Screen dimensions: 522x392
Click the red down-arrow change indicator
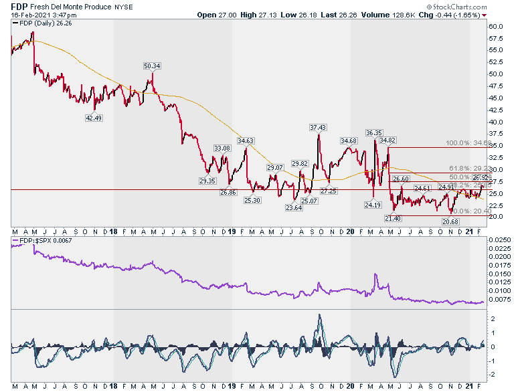(x=484, y=15)
